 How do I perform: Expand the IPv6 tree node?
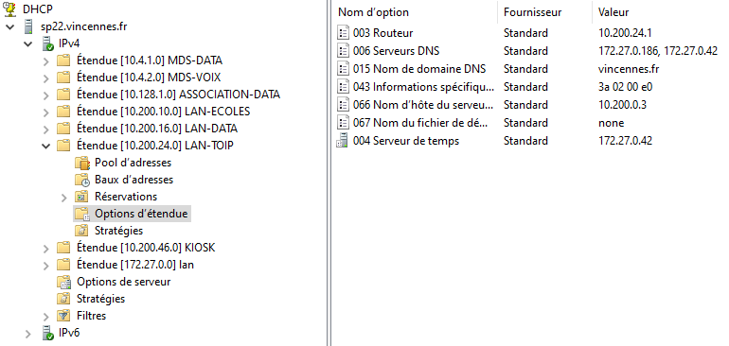coord(28,334)
